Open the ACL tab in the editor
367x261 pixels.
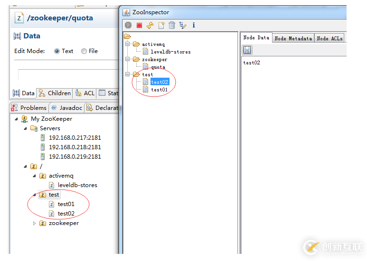pos(85,93)
